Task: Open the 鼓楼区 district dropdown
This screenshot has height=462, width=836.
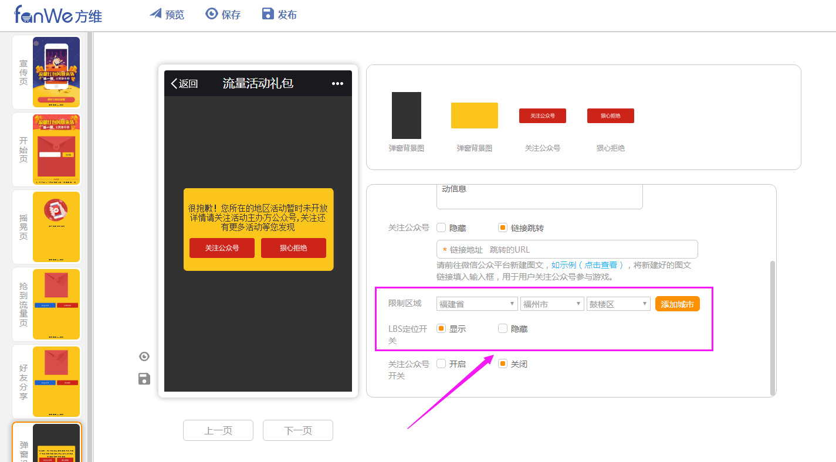Action: 619,304
